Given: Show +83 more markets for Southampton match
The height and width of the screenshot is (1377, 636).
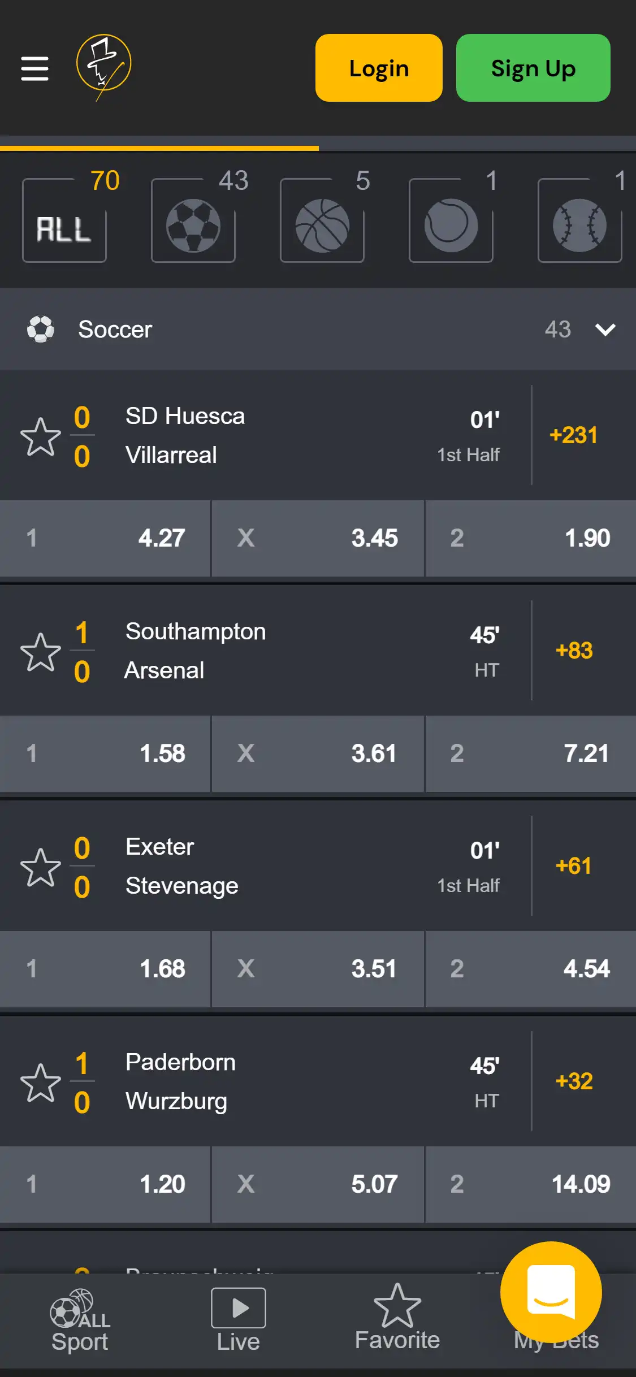Looking at the screenshot, I should click(x=574, y=651).
